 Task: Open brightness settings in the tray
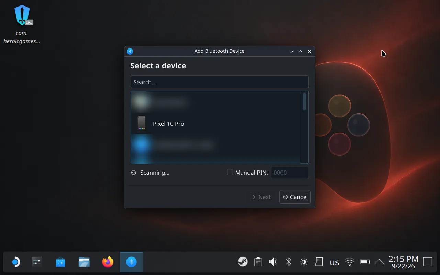coord(304,262)
